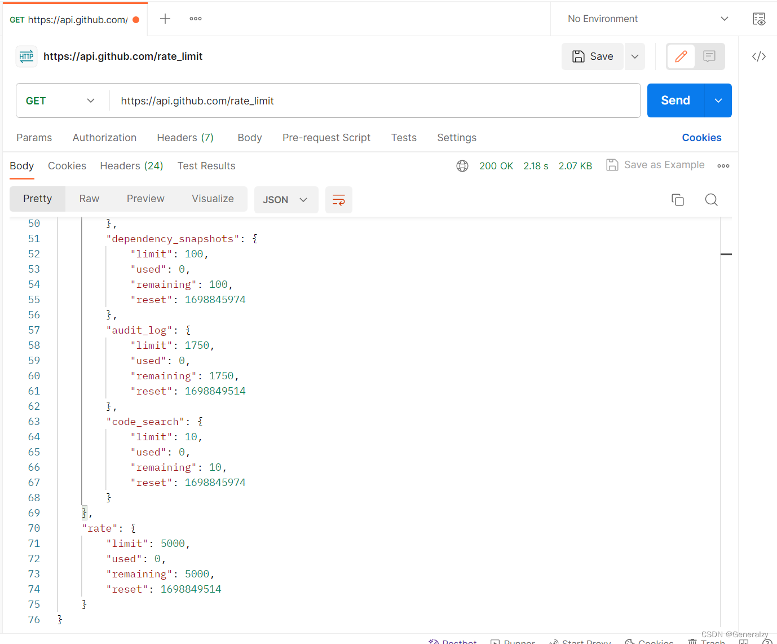Switch to the request Body tab
This screenshot has height=644, width=777.
point(250,138)
